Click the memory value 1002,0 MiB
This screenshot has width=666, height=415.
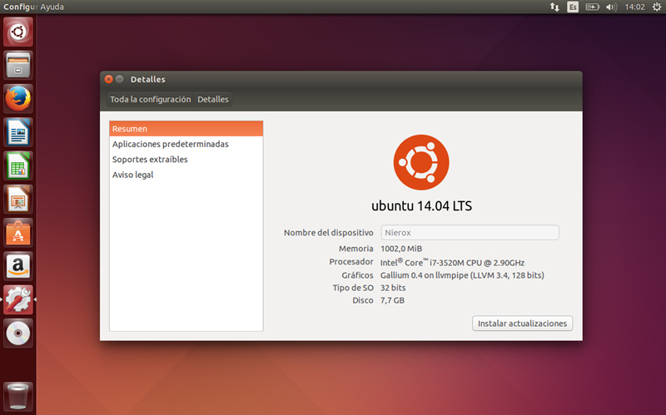[x=401, y=249]
